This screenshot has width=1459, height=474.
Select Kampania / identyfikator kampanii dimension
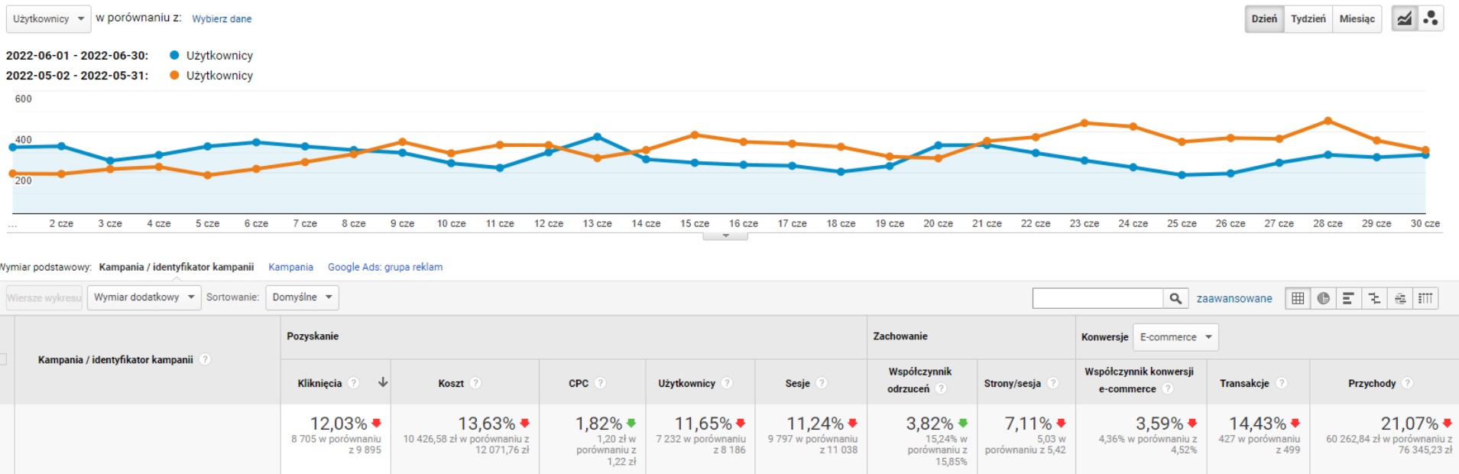coord(176,267)
